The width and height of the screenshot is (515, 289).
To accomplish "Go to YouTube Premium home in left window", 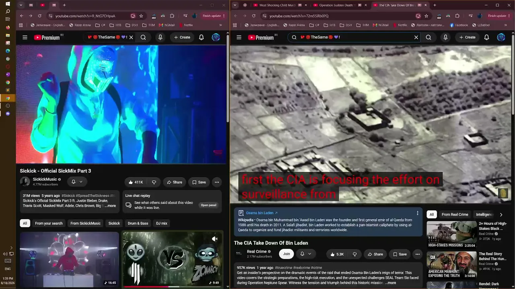I will point(47,37).
